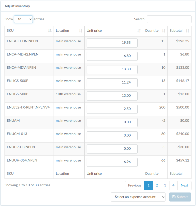
Task: Click SKU text ENCA-MDV:NPEN
Action: [x=21, y=68]
